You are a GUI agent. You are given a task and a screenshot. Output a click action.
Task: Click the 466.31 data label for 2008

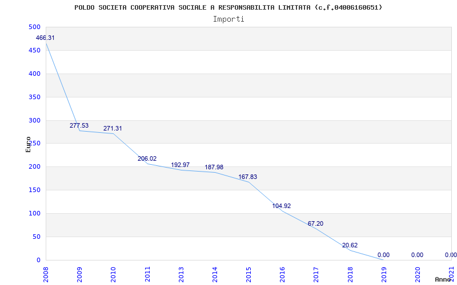[45, 38]
